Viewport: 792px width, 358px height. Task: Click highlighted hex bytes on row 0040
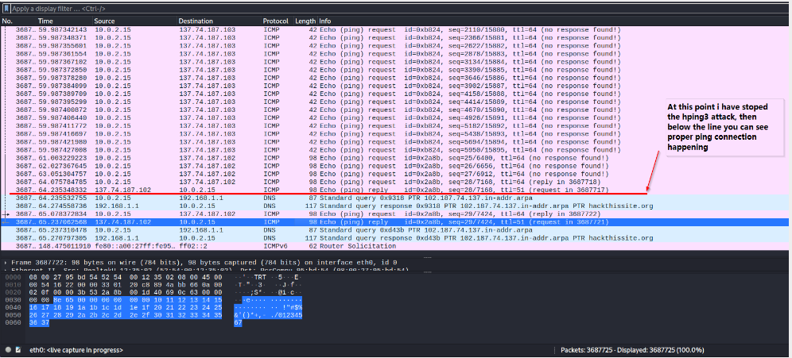126,307
